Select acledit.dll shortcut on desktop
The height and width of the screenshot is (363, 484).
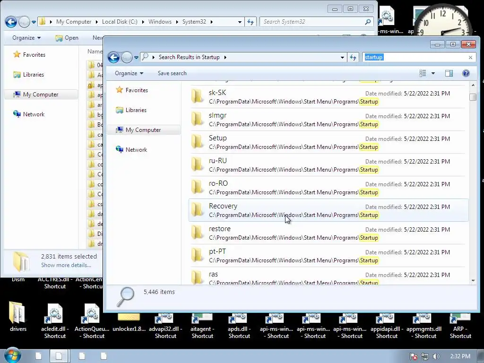pyautogui.click(x=55, y=320)
